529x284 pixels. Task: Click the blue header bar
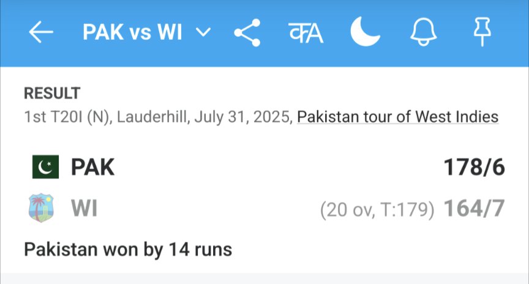point(264,33)
